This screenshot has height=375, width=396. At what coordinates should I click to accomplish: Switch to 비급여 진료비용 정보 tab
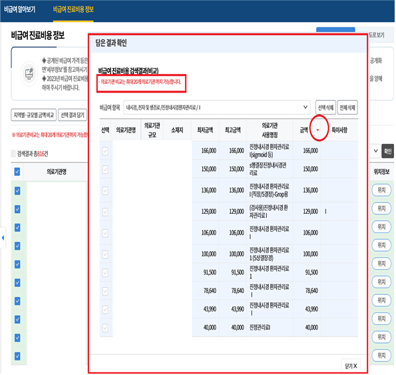73,9
